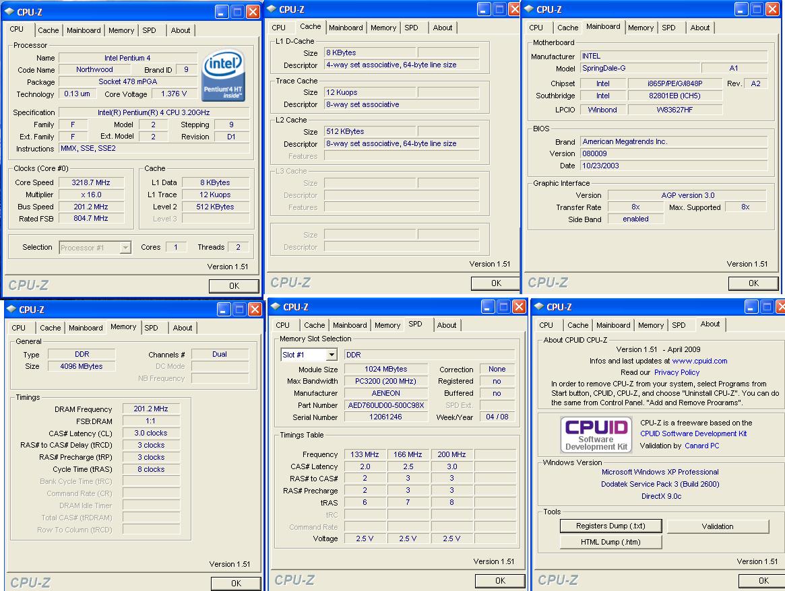Viewport: 785px width, 591px height.
Task: Open the Memory tab in the L1 D-Cache window
Action: point(383,28)
